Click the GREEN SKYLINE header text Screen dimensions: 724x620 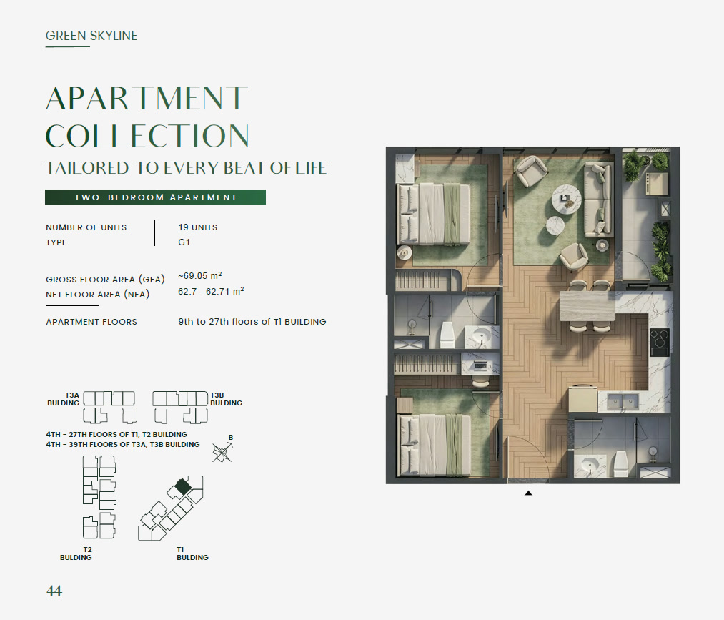91,36
